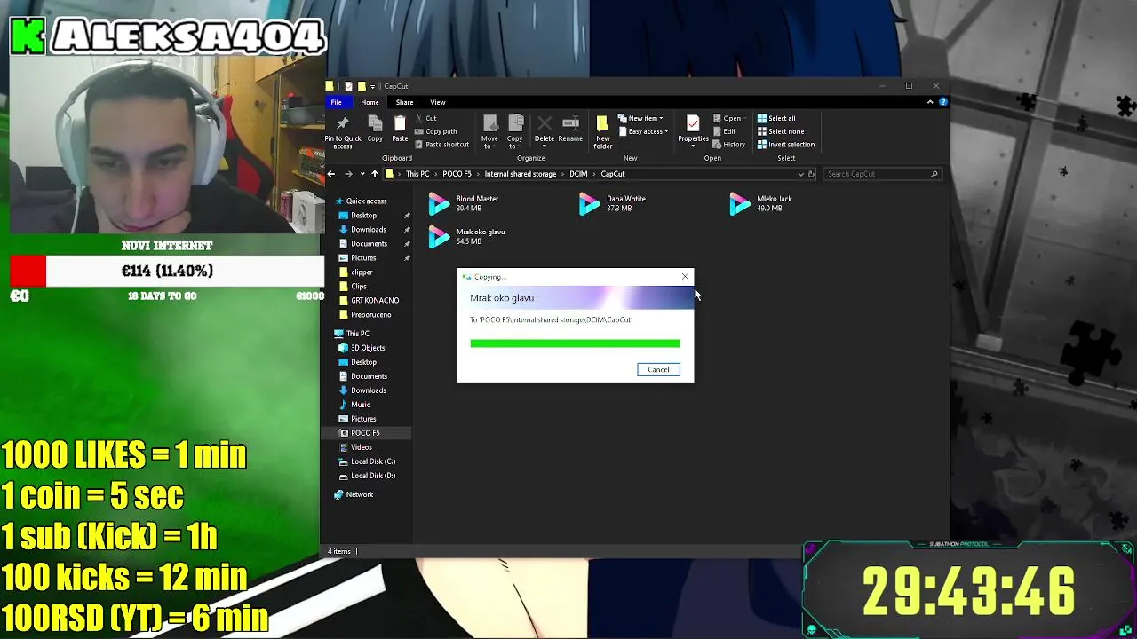Click Internal shared storage breadcrumb
Image resolution: width=1137 pixels, height=639 pixels.
tap(521, 174)
